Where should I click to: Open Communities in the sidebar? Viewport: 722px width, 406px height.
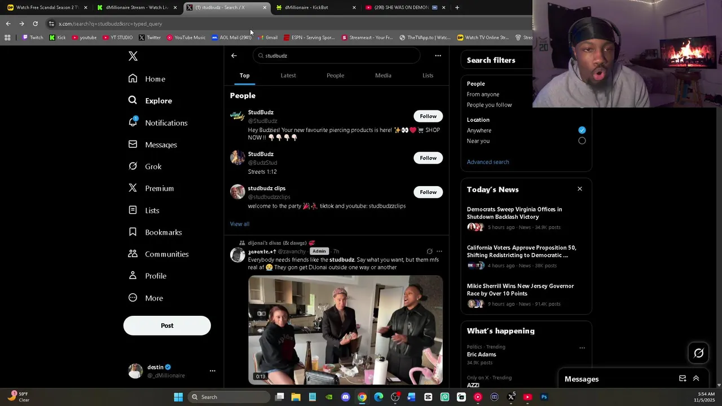(x=158, y=254)
